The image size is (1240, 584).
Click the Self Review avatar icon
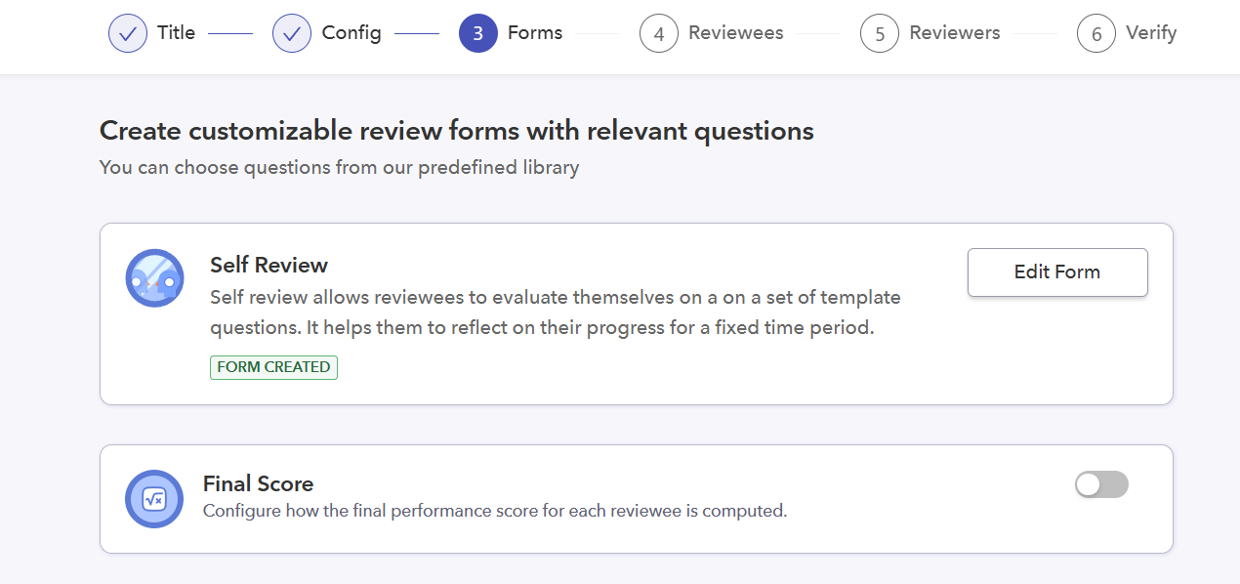154,278
